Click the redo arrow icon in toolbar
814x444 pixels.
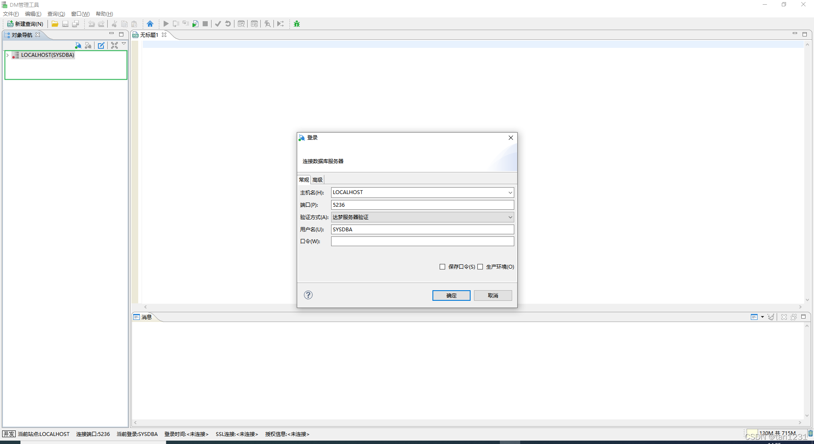tap(101, 24)
